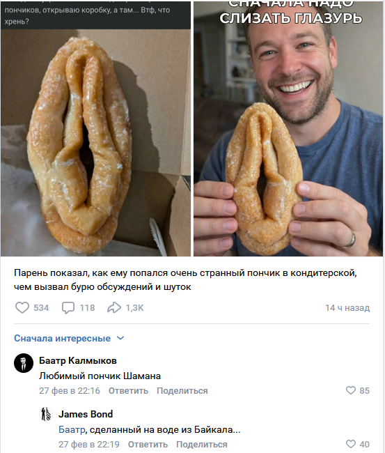
Task: Open Баатр Калмыков's profile name
Action: pos(78,360)
